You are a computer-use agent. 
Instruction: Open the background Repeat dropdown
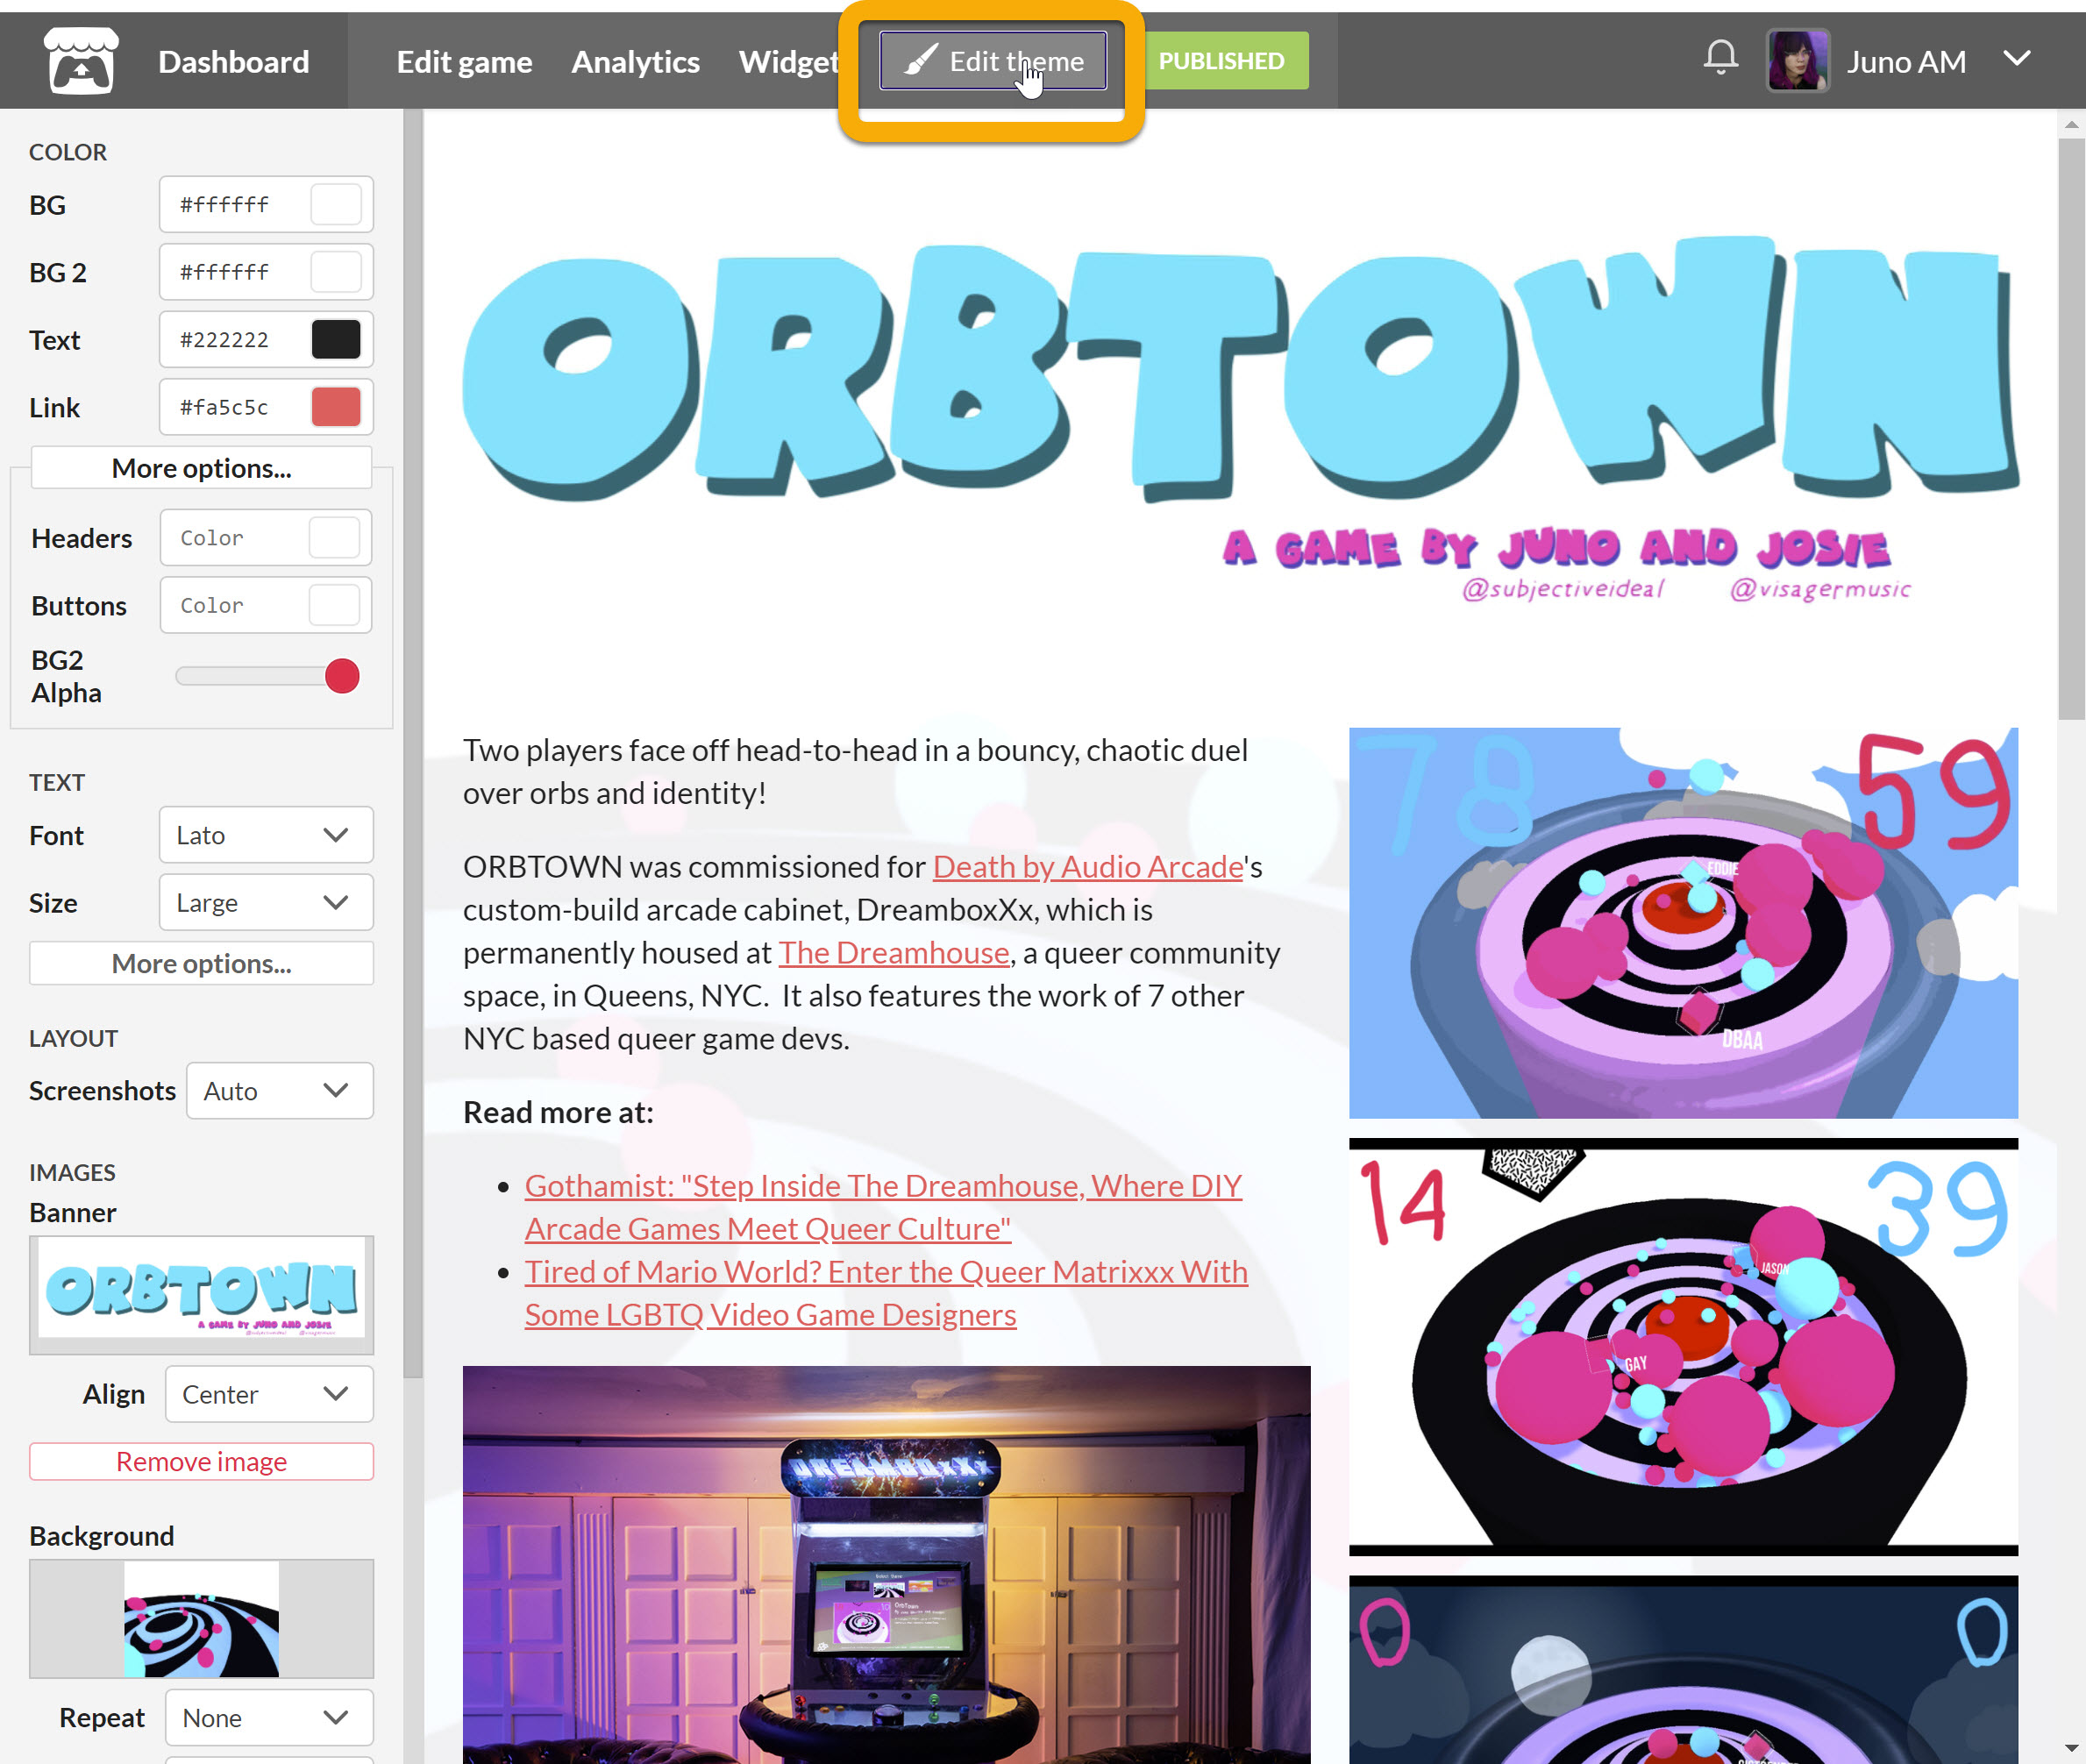pyautogui.click(x=269, y=1717)
